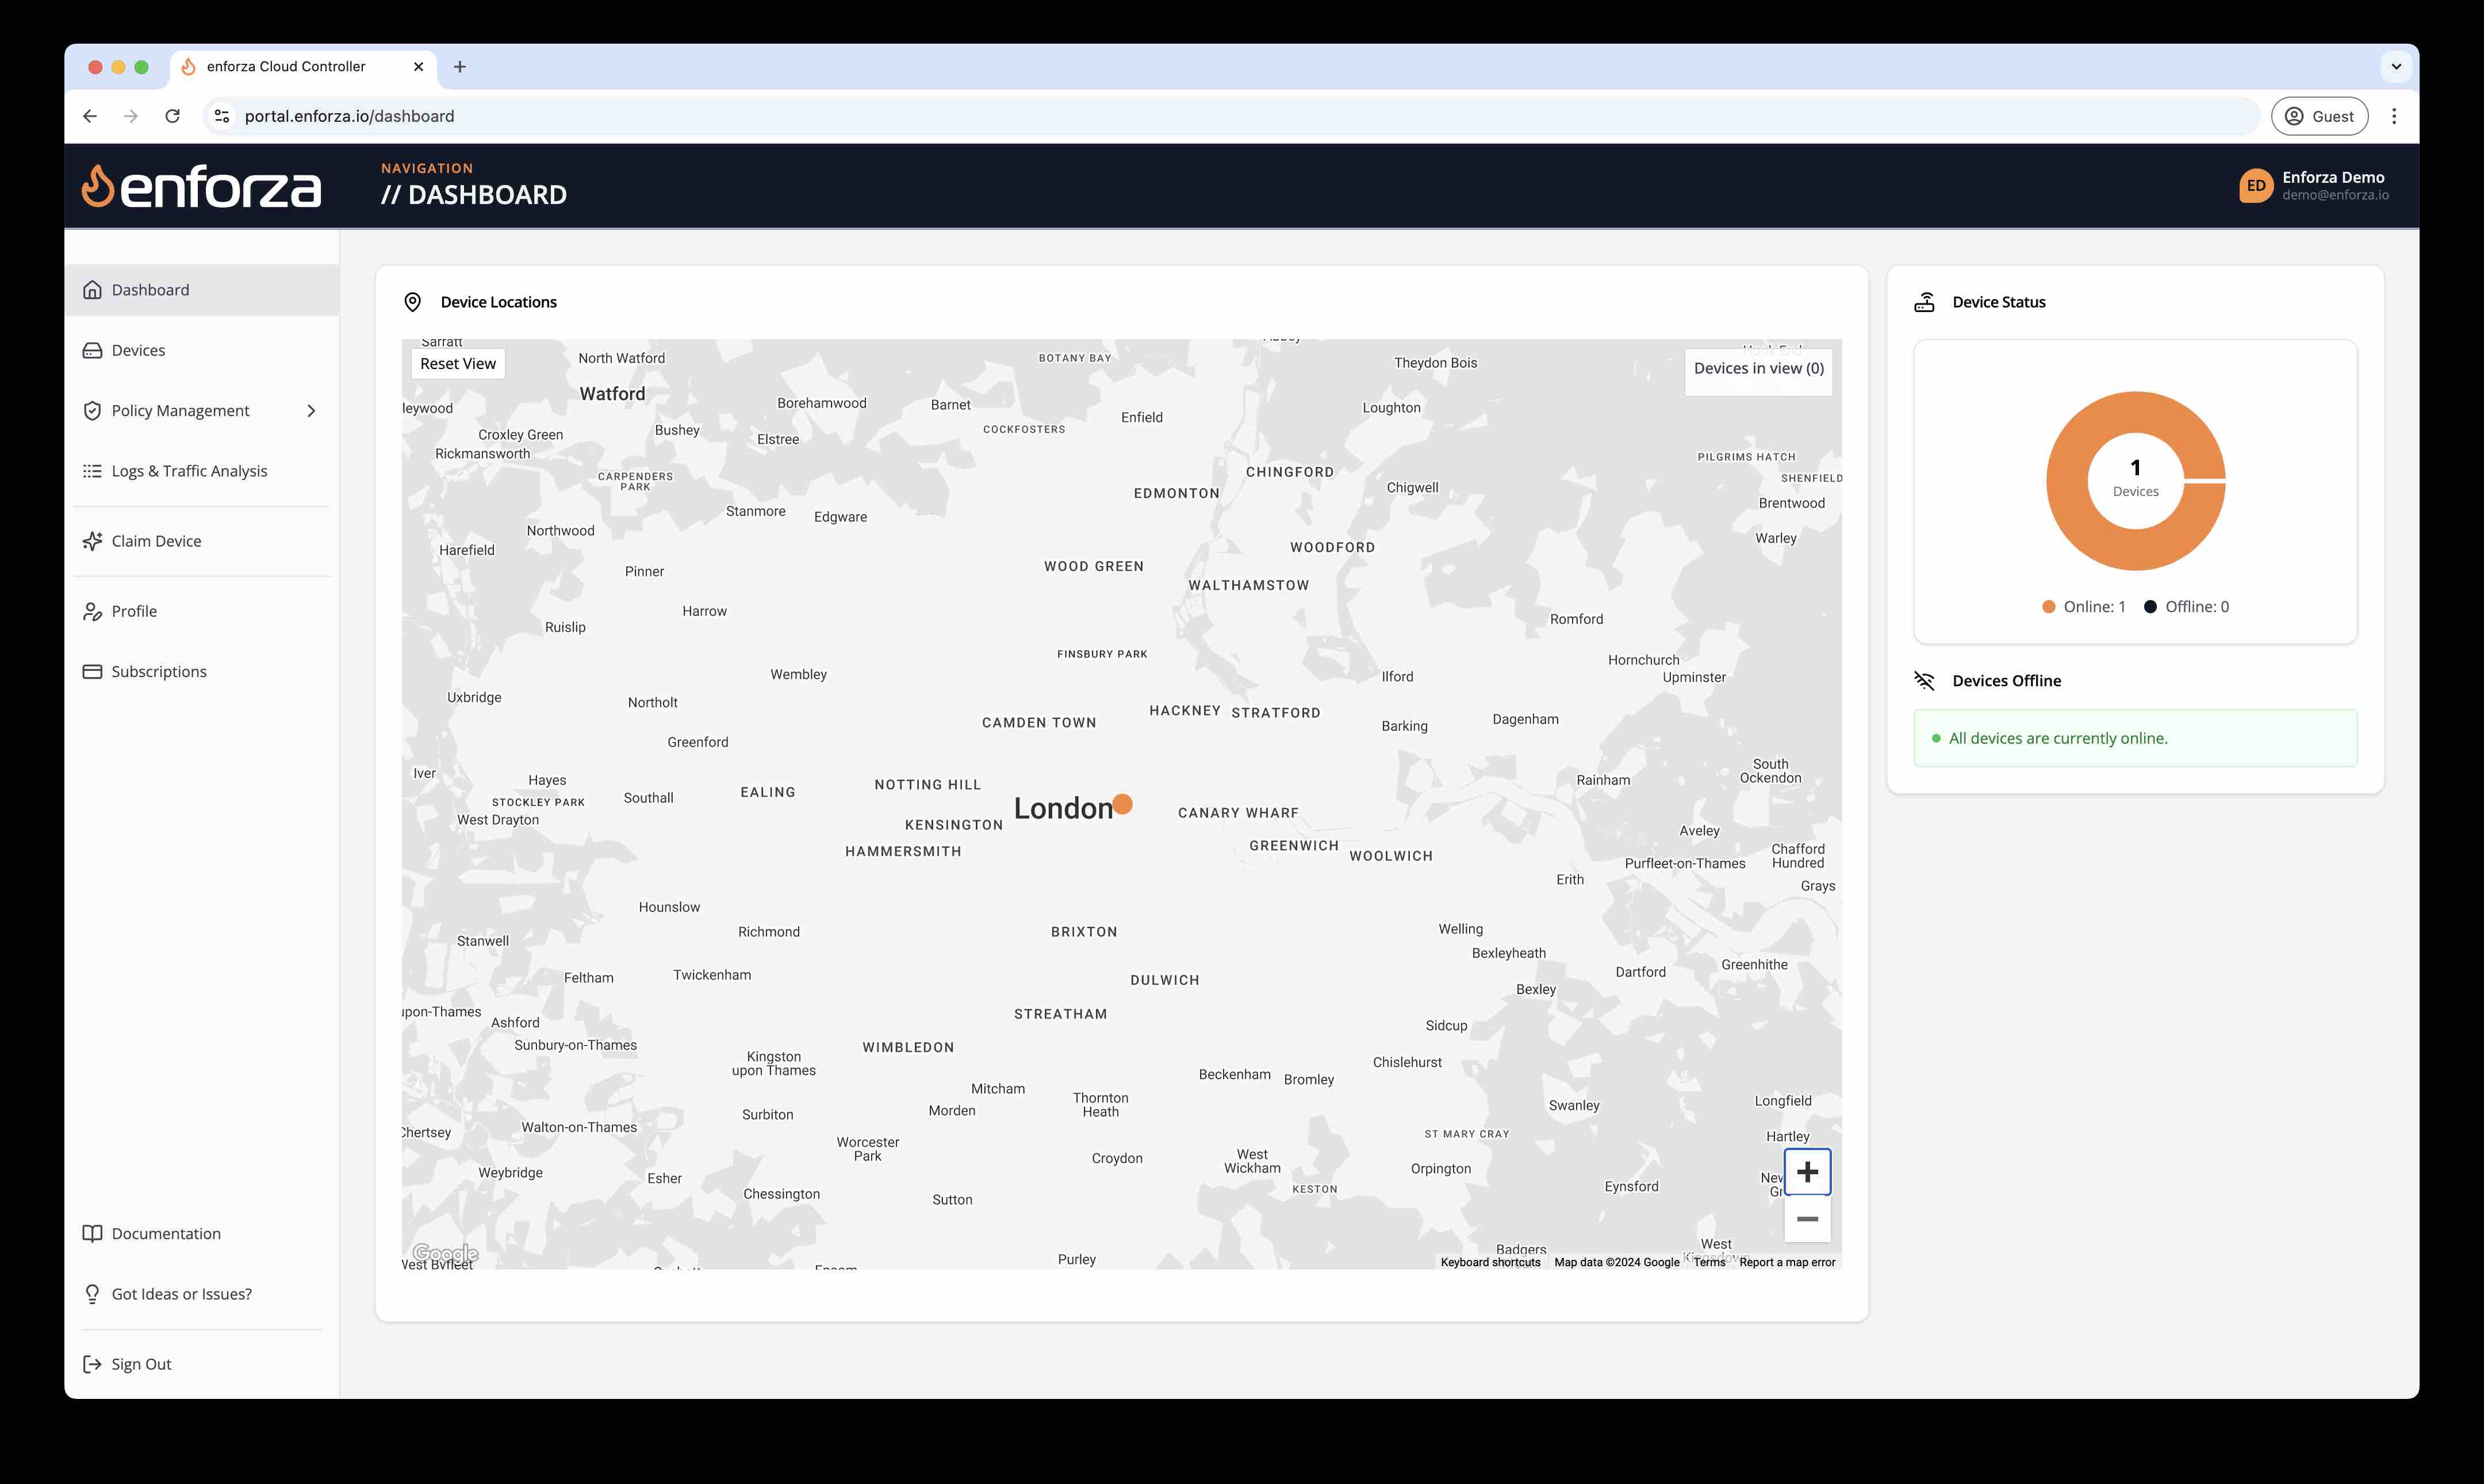The width and height of the screenshot is (2484, 1484).
Task: Zoom out on the map with minus button
Action: coord(1807,1219)
